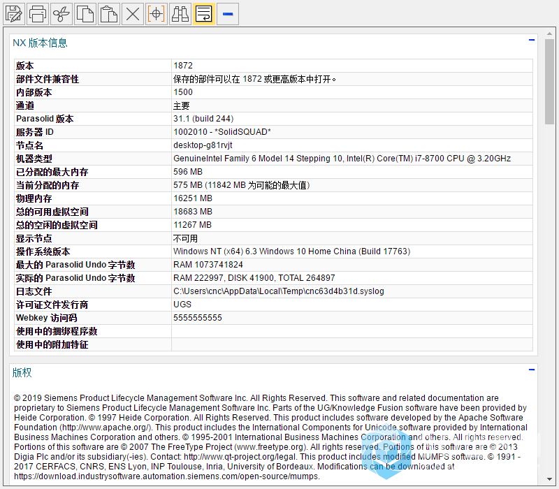Click the qt-project.org/legal URL text
The image size is (559, 489).
coord(240,457)
